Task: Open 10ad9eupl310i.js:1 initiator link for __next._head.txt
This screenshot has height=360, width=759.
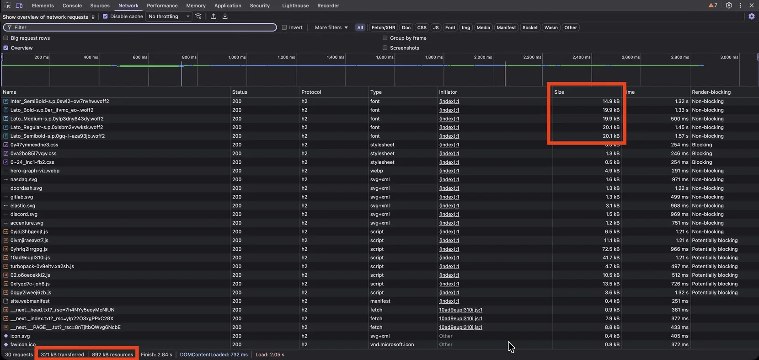Action: click(461, 310)
